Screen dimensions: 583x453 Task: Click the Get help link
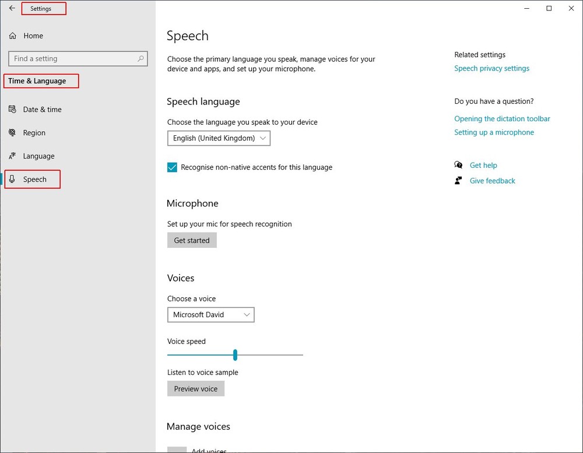(x=483, y=165)
